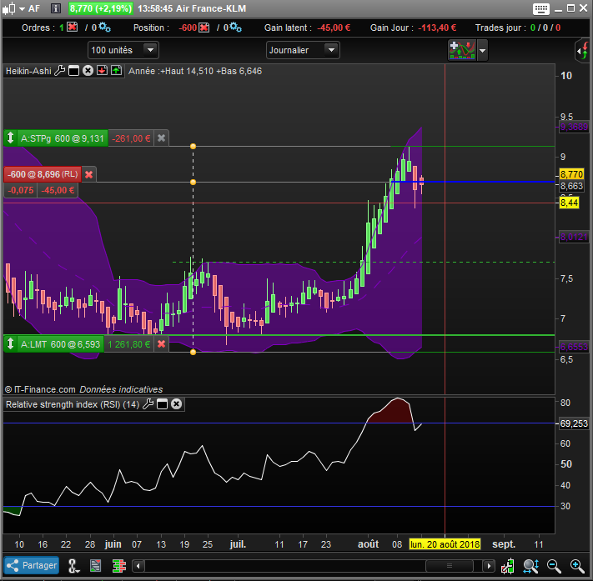Expand the side trading panel tab
This screenshot has height=581, width=593.
583,50
